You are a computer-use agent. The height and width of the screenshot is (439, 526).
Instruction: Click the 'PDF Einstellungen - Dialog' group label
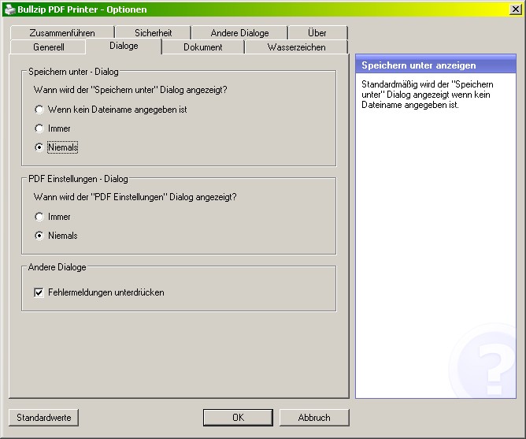[78, 179]
